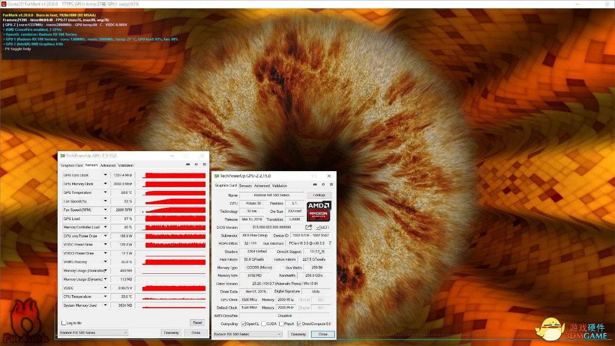Open the GPU selector dropdown beside the Reset window's Giveaway button
Image resolution: width=615 pixels, height=346 pixels.
(x=94, y=333)
